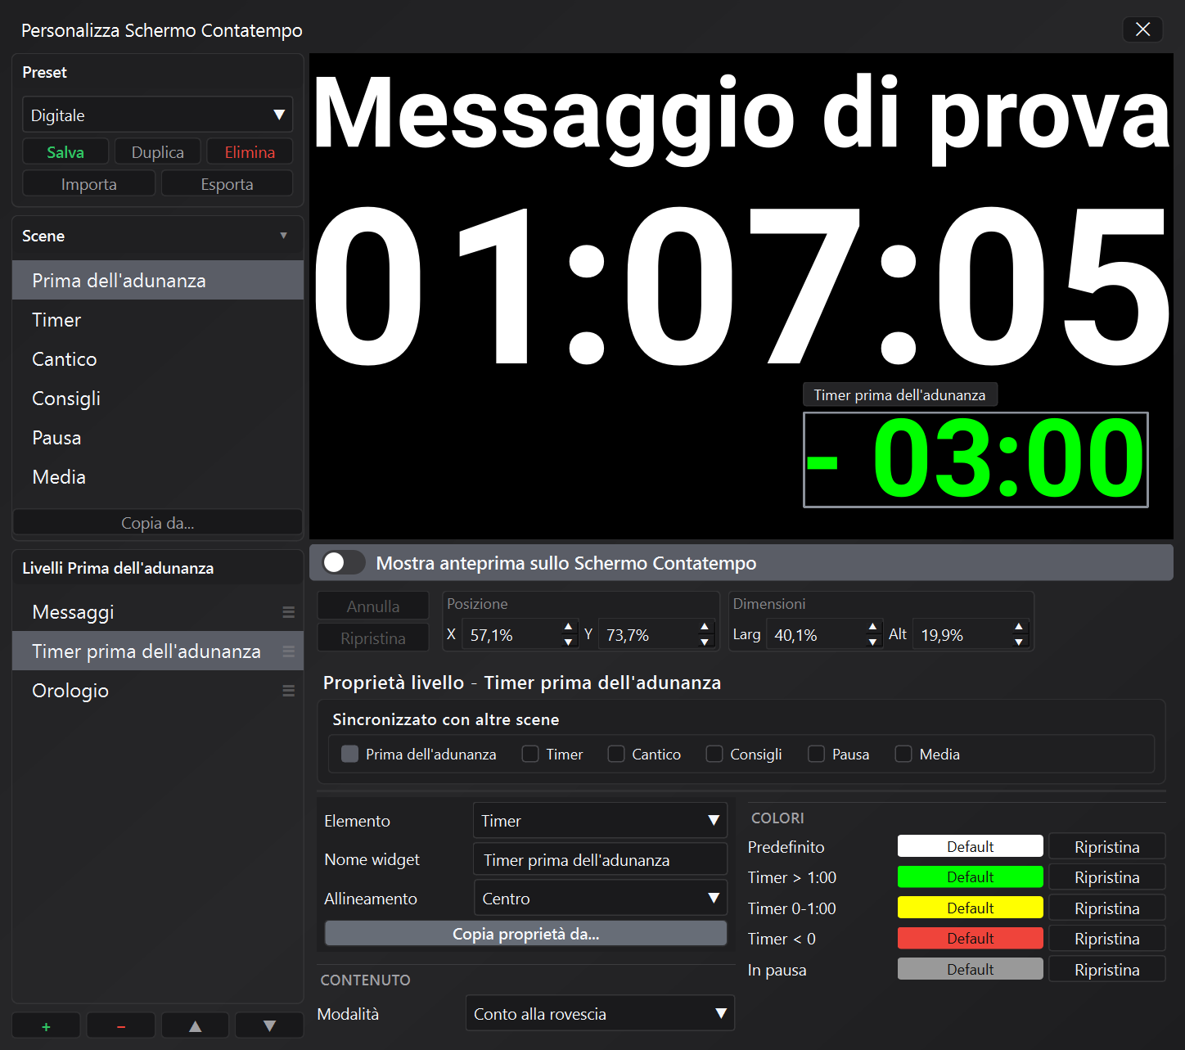Reset Timer < 0 color with Ripristina

1107,938
